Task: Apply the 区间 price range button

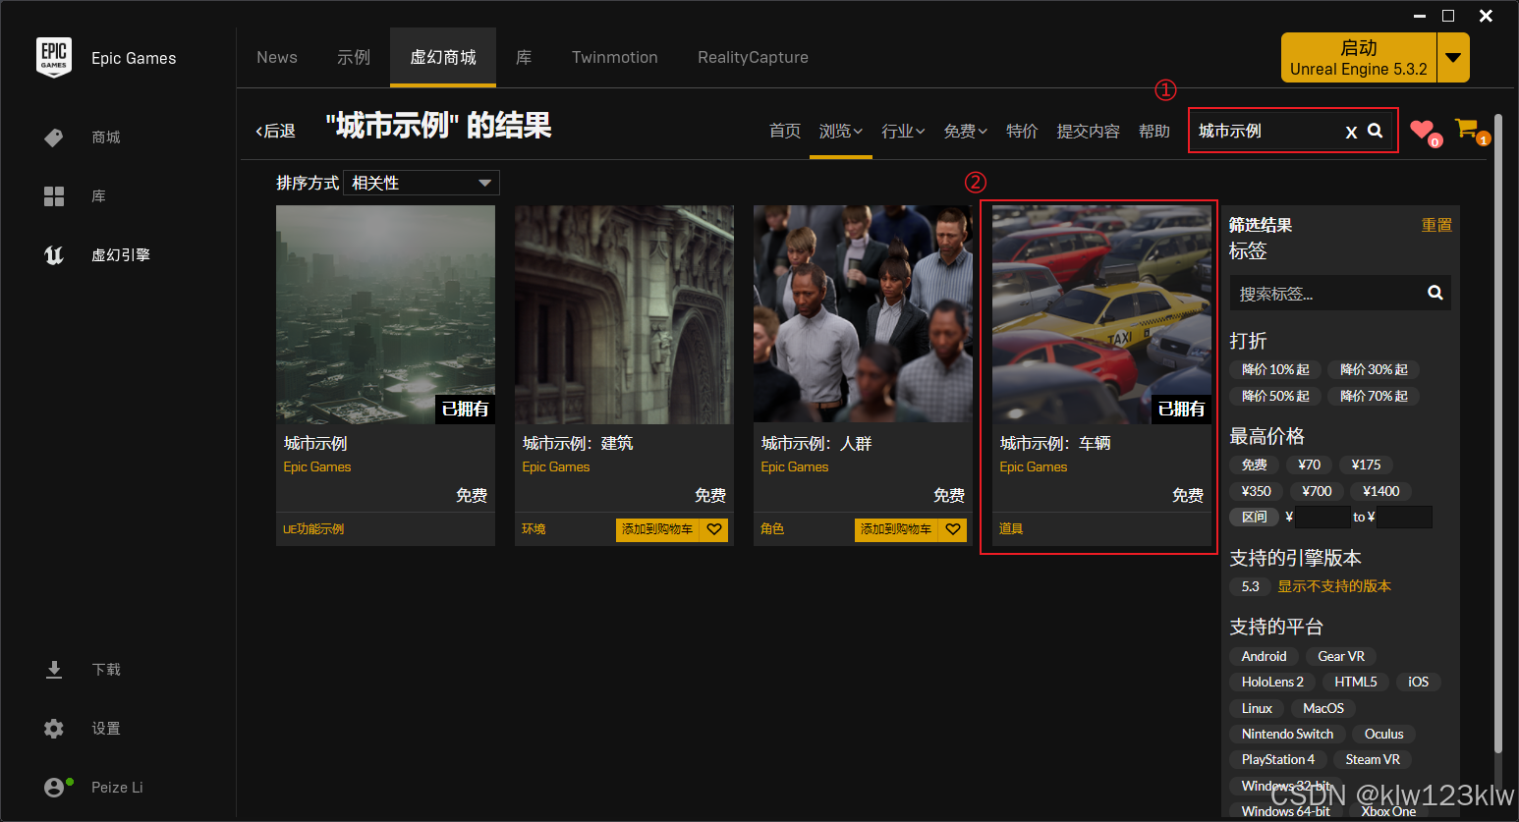Action: coord(1255,517)
